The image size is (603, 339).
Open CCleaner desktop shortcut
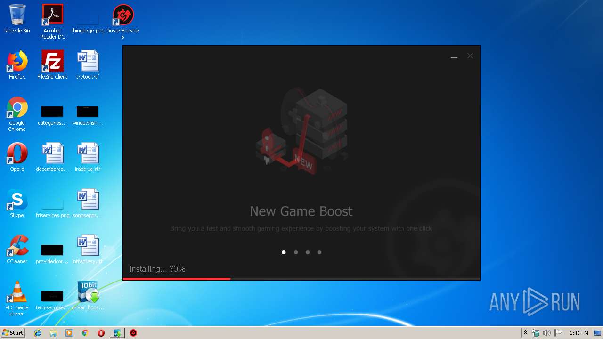(x=17, y=250)
